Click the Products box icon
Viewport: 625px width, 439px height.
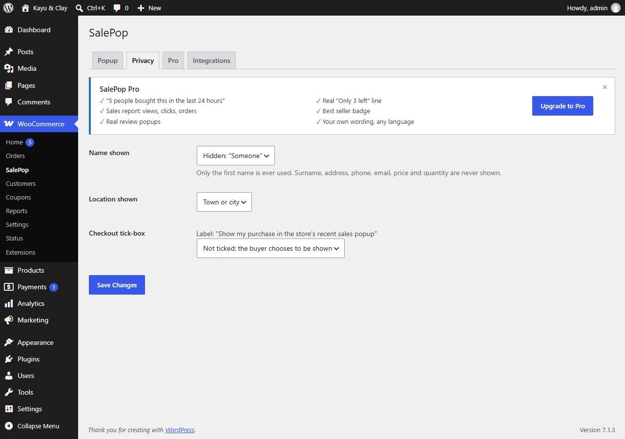point(9,270)
